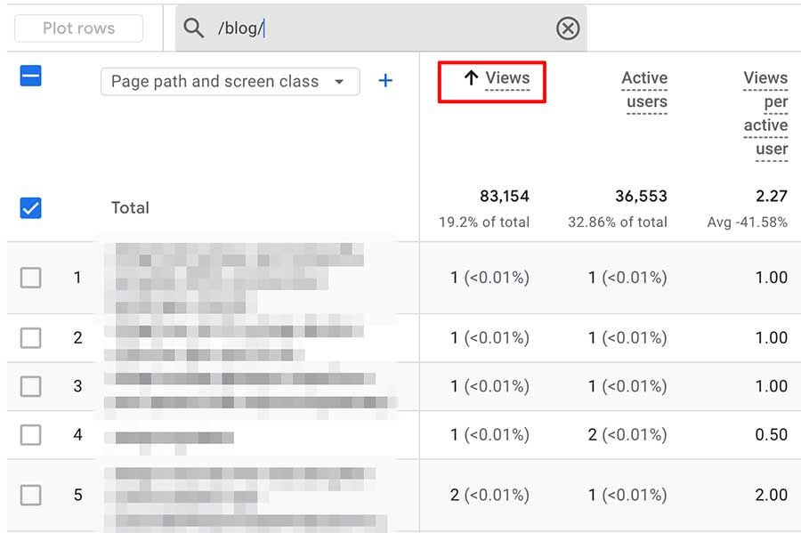Check the checkbox for row 1
The width and height of the screenshot is (801, 533).
30,278
